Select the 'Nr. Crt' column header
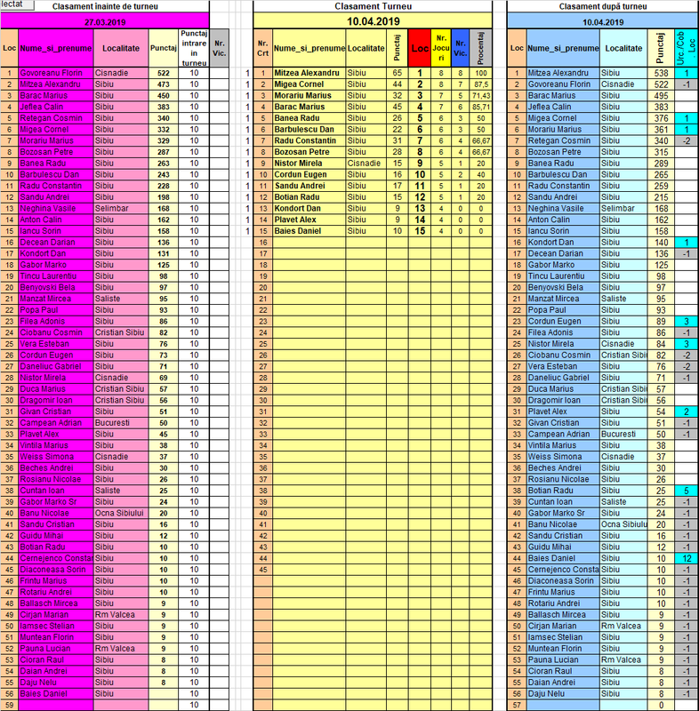 pos(262,48)
